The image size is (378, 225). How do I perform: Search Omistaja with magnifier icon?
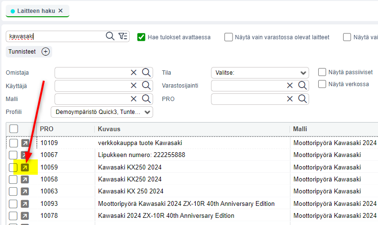[146, 72]
